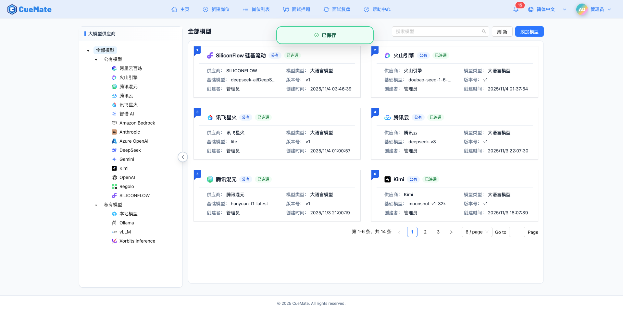
Task: Click the 添加模型 button
Action: coord(529,31)
